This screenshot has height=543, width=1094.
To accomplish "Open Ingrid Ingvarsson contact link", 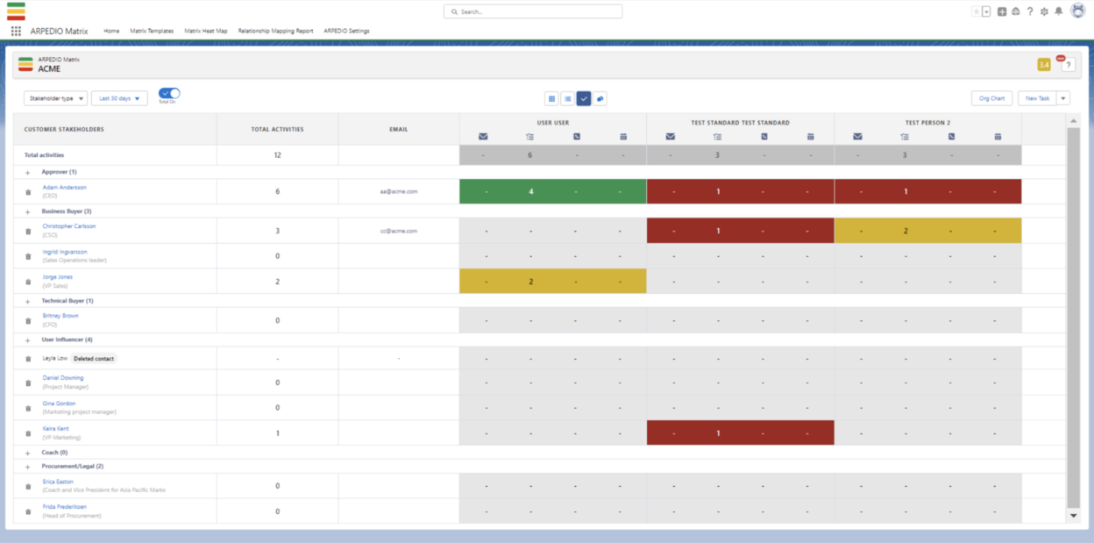I will pos(65,252).
